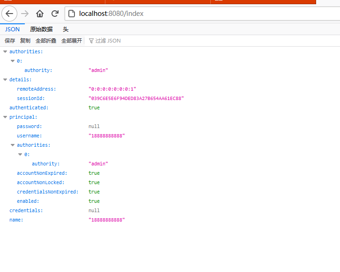The width and height of the screenshot is (340, 272).
Task: Click 全部折叠 to collapse all
Action: pos(46,41)
